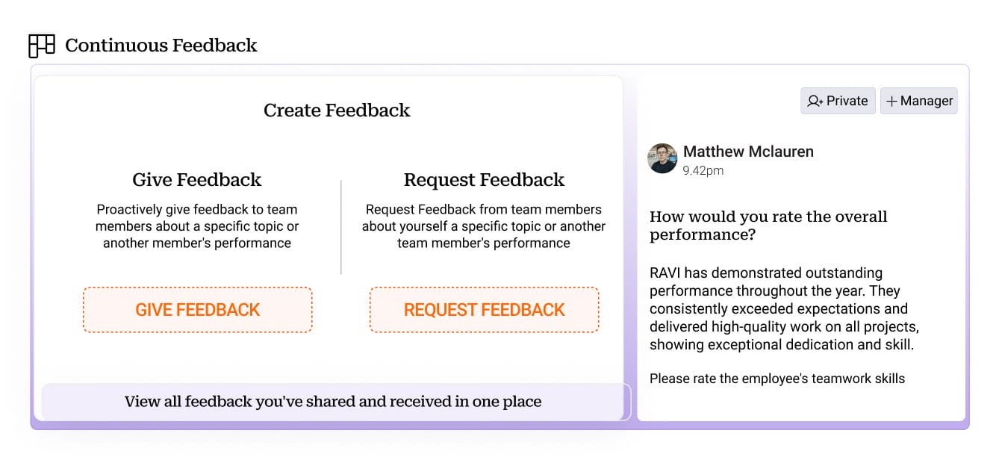The height and width of the screenshot is (457, 999).
Task: Expand the overall performance question
Action: coord(768,225)
